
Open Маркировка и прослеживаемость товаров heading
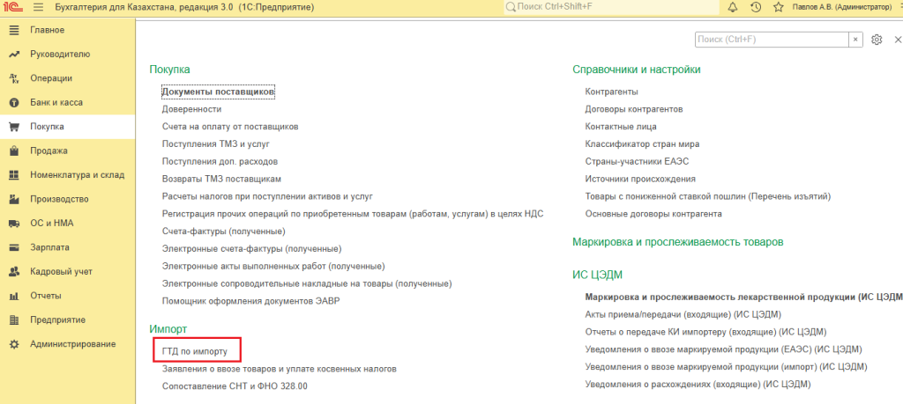[x=678, y=242]
